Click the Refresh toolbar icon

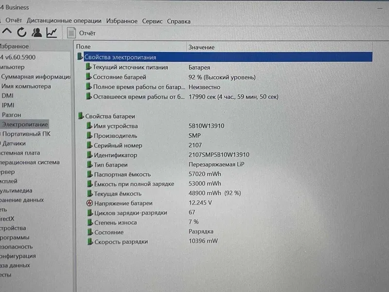point(21,32)
